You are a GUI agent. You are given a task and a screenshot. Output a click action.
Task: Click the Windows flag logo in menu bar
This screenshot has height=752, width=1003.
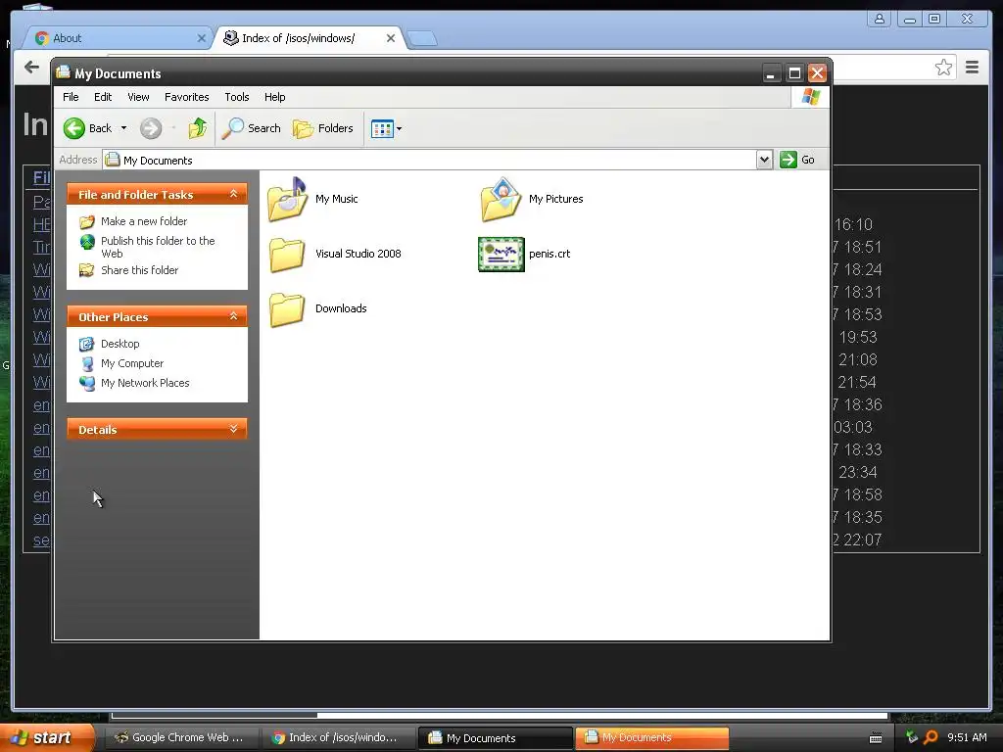pyautogui.click(x=810, y=97)
